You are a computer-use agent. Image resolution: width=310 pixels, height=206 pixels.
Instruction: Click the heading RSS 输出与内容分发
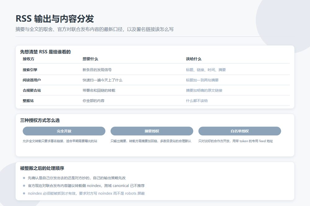pos(55,19)
